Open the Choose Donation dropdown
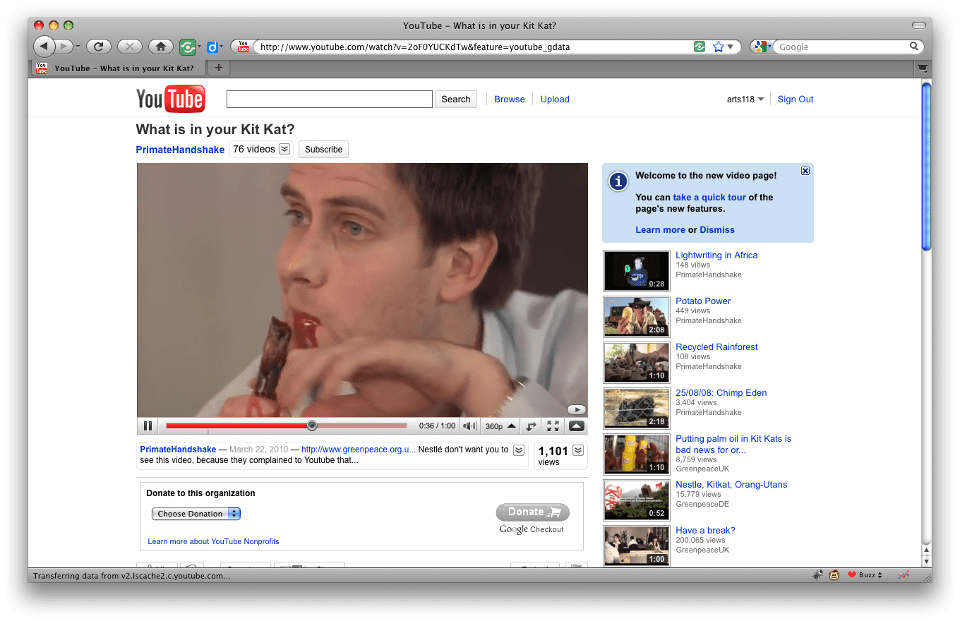Screen dimensions: 960x621 tap(196, 514)
